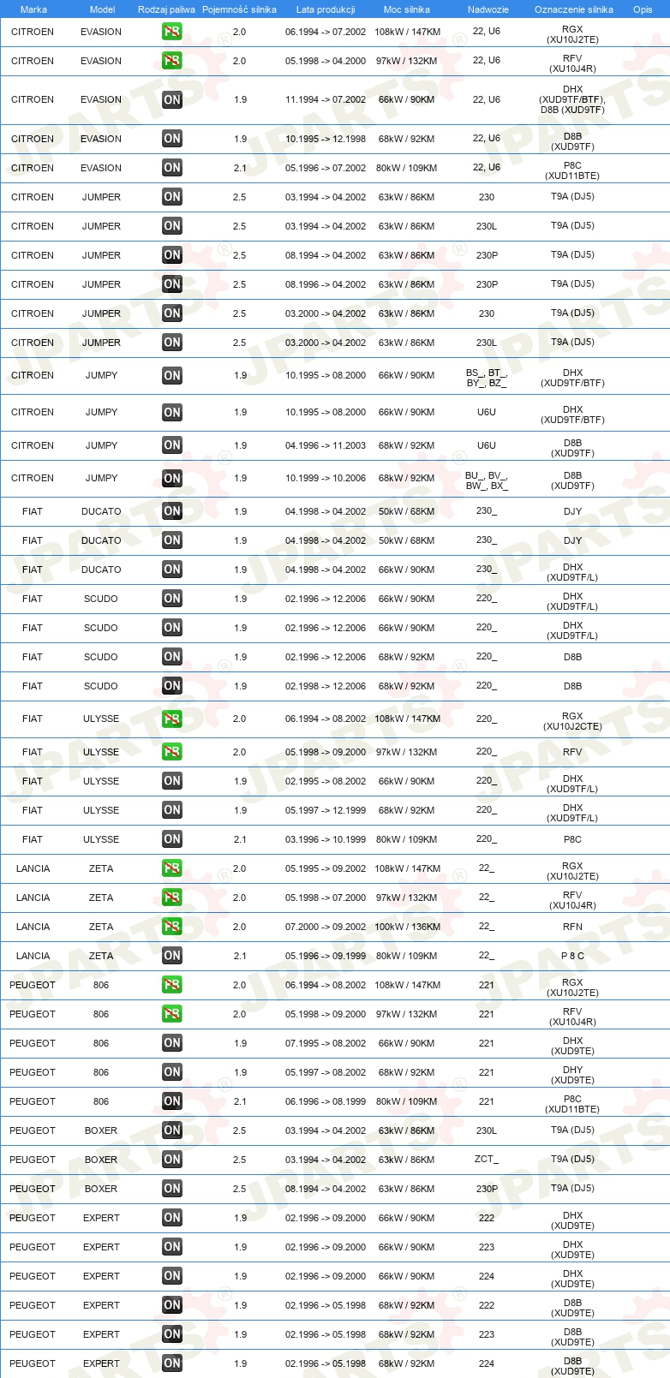Select 'P 8 C' engine code in Lancia row

point(572,956)
